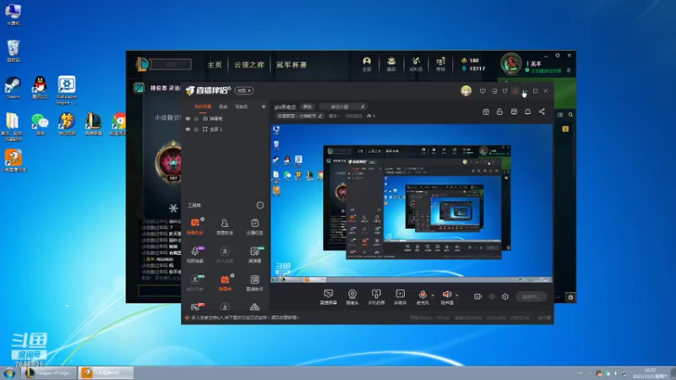This screenshot has width=676, height=380.
Task: Open the monitor icon in streaming app title bar
Action: (494, 91)
